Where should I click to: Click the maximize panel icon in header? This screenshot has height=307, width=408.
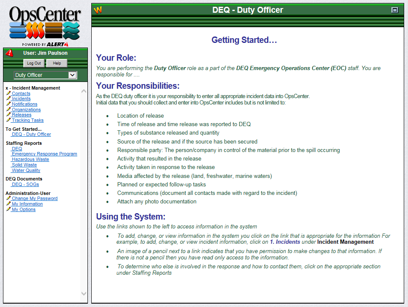tap(394, 10)
